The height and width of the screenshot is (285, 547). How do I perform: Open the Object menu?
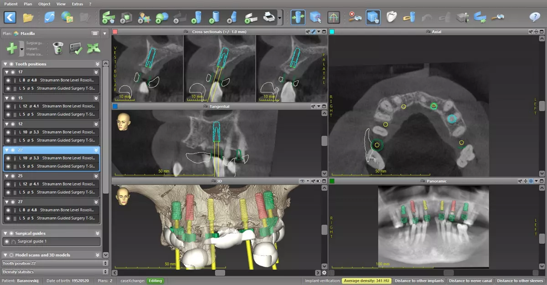tap(44, 4)
